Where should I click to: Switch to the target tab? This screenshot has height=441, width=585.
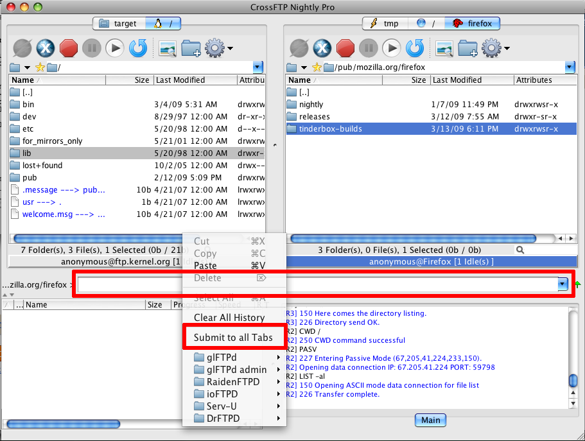(119, 24)
